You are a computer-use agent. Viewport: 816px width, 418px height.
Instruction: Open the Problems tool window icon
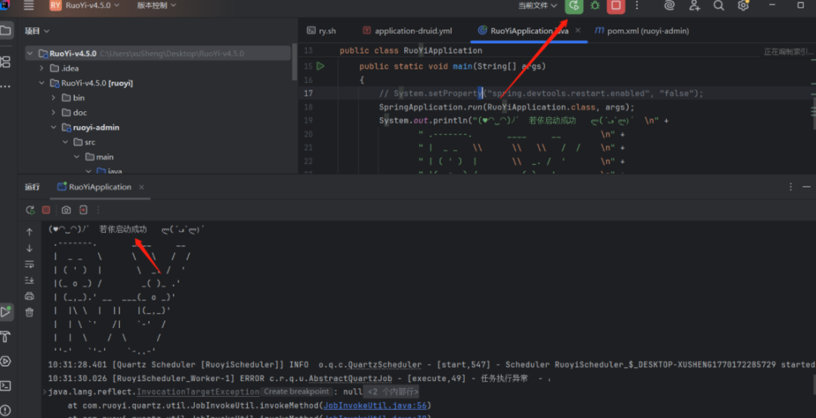tap(6, 410)
